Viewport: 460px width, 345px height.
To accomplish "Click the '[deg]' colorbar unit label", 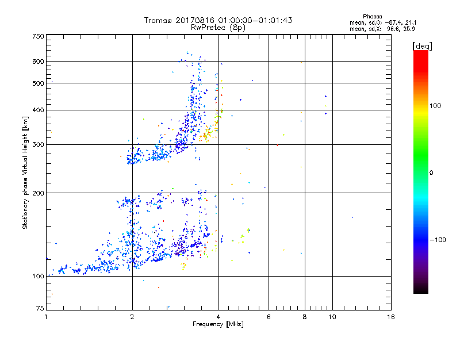I will [422, 46].
